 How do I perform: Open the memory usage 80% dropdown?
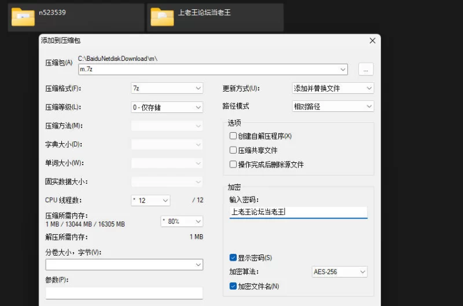[x=182, y=221]
